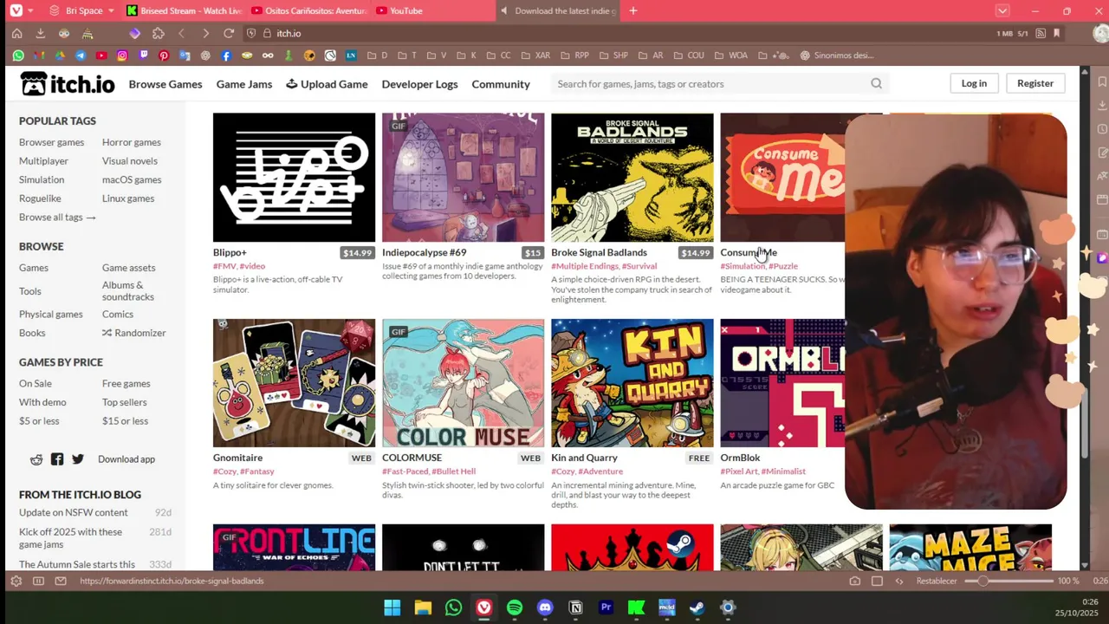Open the COU bookmarks folder

688,55
